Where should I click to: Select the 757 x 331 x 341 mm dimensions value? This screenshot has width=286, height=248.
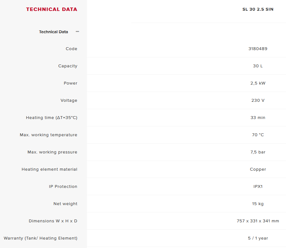coord(258,221)
